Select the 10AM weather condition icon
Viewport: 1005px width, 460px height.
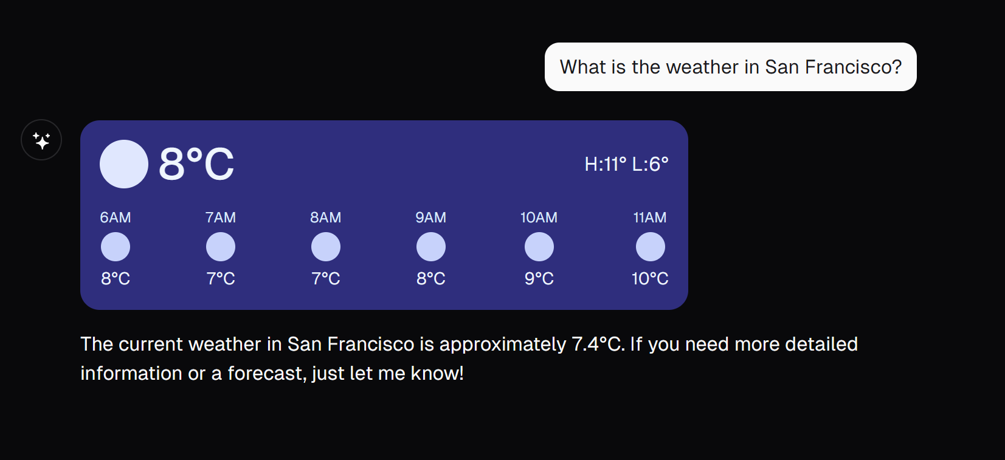pos(539,246)
